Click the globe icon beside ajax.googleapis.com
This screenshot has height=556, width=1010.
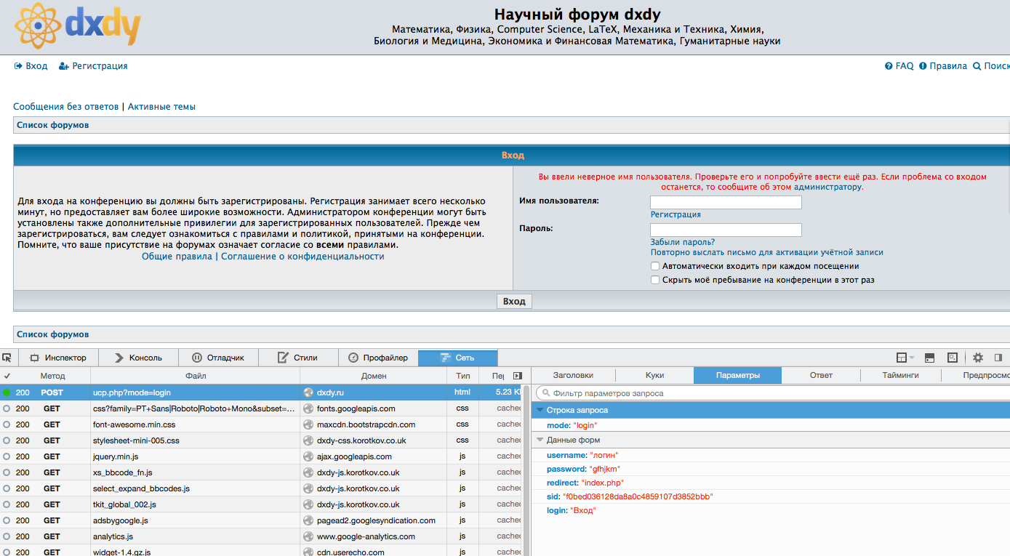click(x=308, y=456)
